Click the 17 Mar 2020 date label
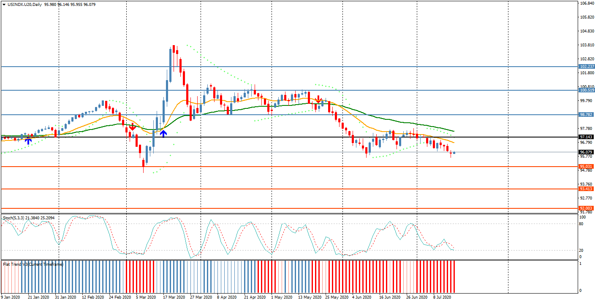The image size is (595, 302). pyautogui.click(x=174, y=297)
